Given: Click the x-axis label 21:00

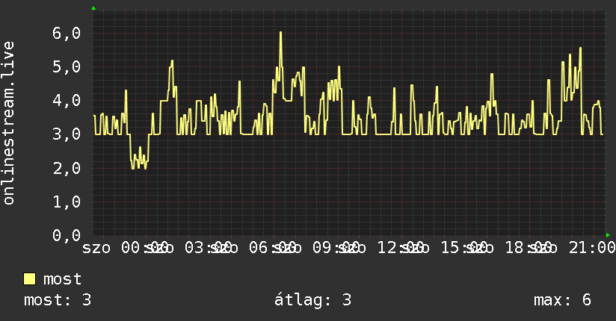Looking at the screenshot, I should tap(592, 248).
